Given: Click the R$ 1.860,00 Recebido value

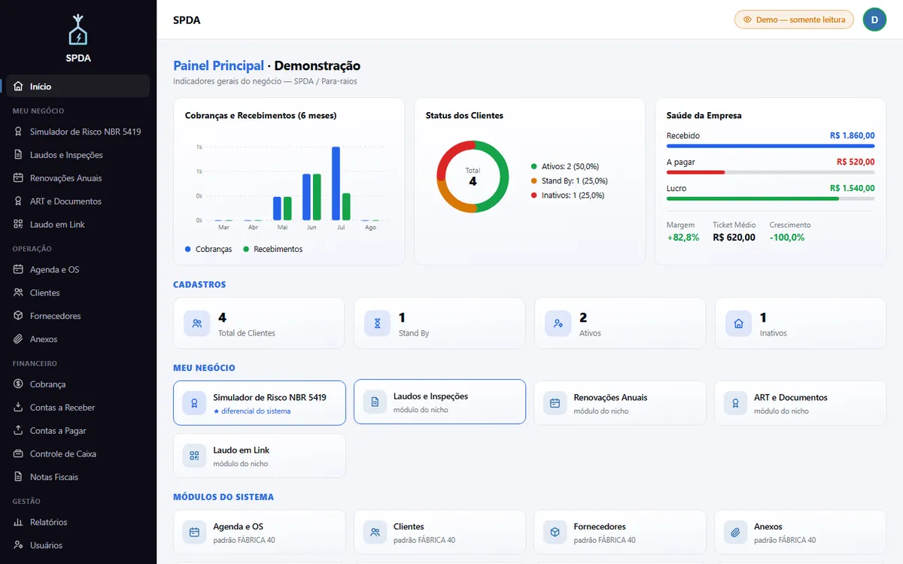Looking at the screenshot, I should (852, 135).
